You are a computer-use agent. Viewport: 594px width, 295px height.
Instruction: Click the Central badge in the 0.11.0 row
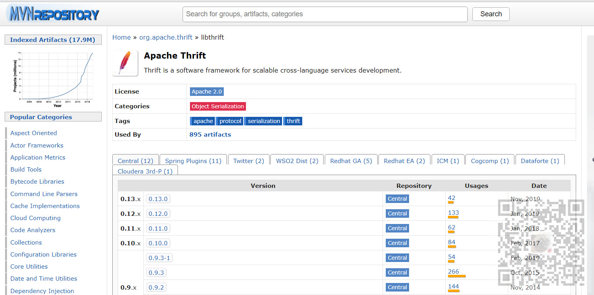tap(397, 228)
